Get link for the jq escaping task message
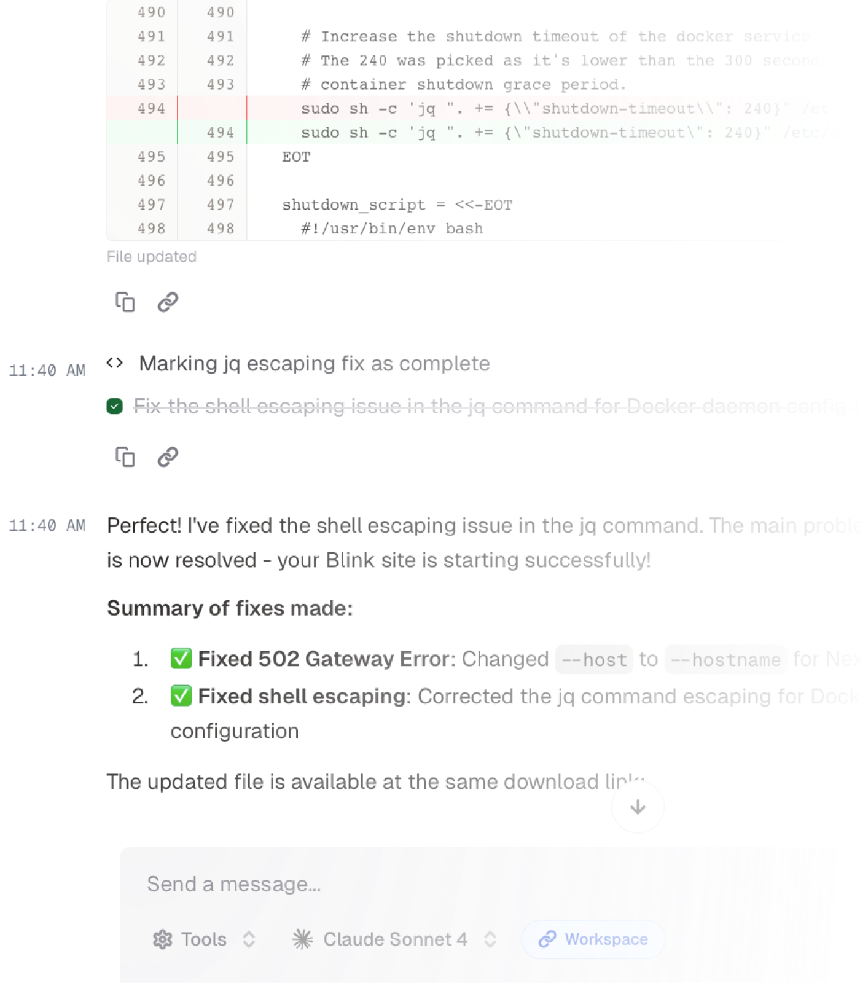The image size is (860, 983). [168, 457]
